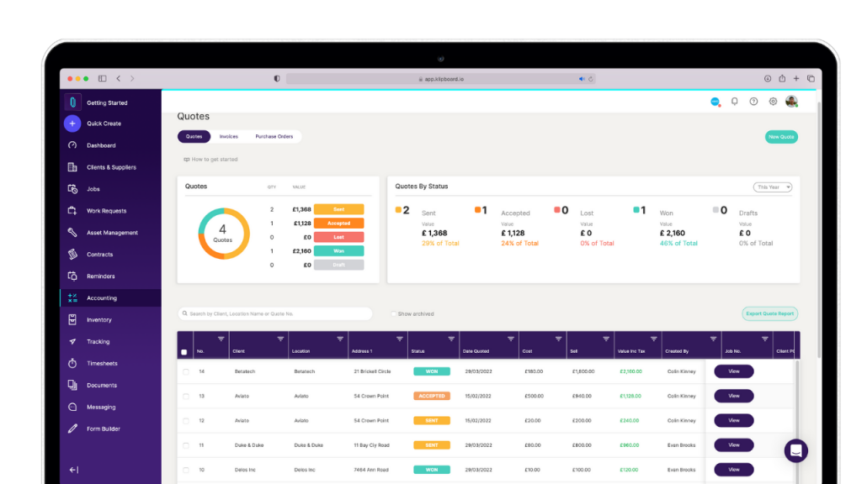862x484 pixels.
Task: Open the Asset Management wrench icon
Action: [x=72, y=233]
